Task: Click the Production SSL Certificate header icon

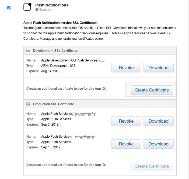Action: (x=28, y=104)
